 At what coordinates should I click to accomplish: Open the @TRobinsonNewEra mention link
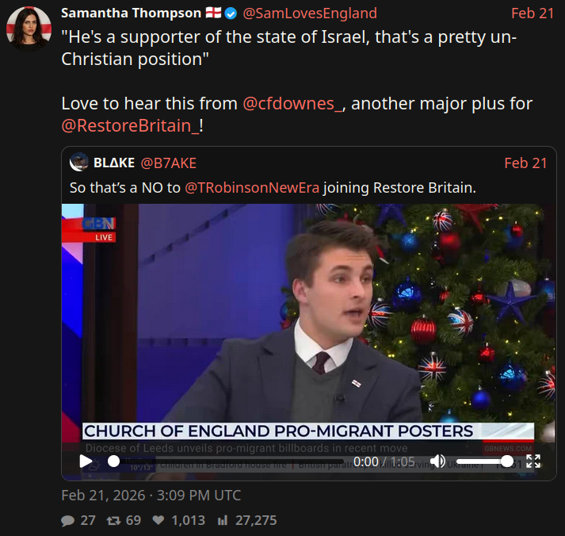tap(252, 188)
